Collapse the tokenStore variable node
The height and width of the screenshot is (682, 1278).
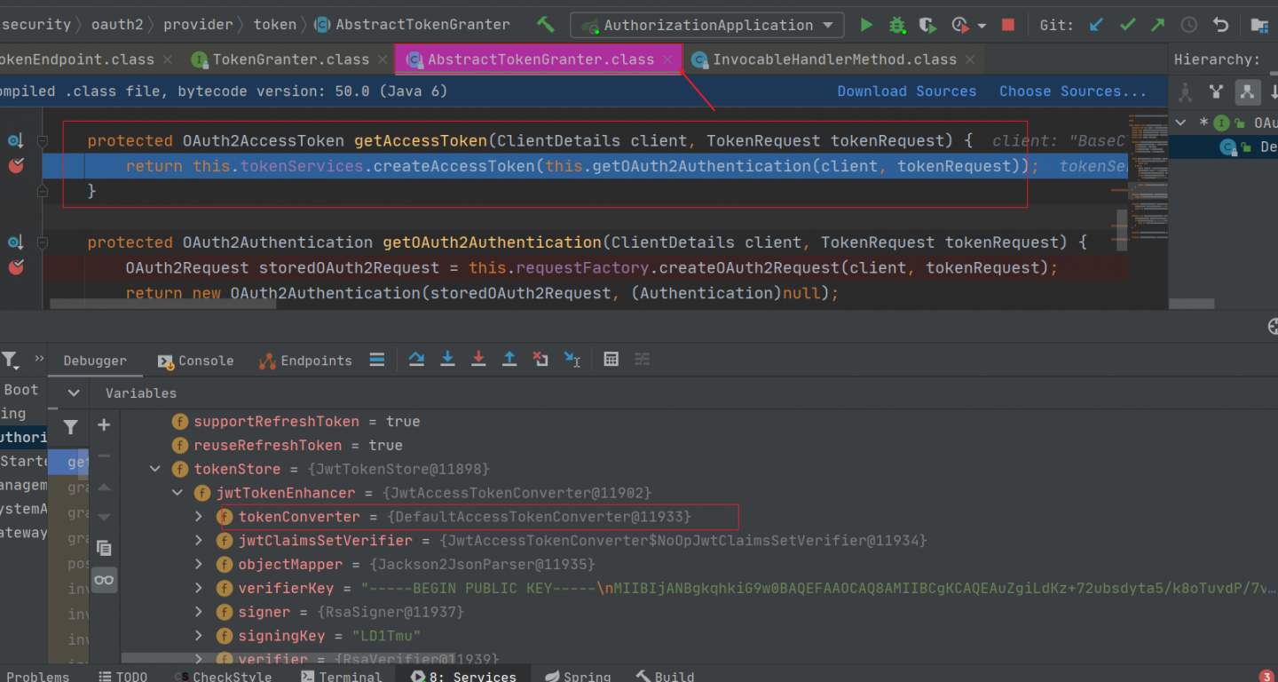click(x=156, y=469)
